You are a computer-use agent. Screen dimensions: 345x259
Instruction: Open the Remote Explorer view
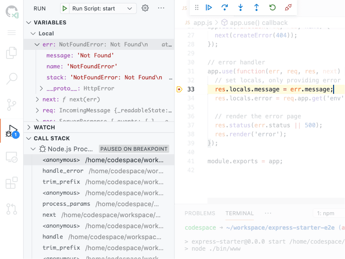pyautogui.click(x=12, y=157)
